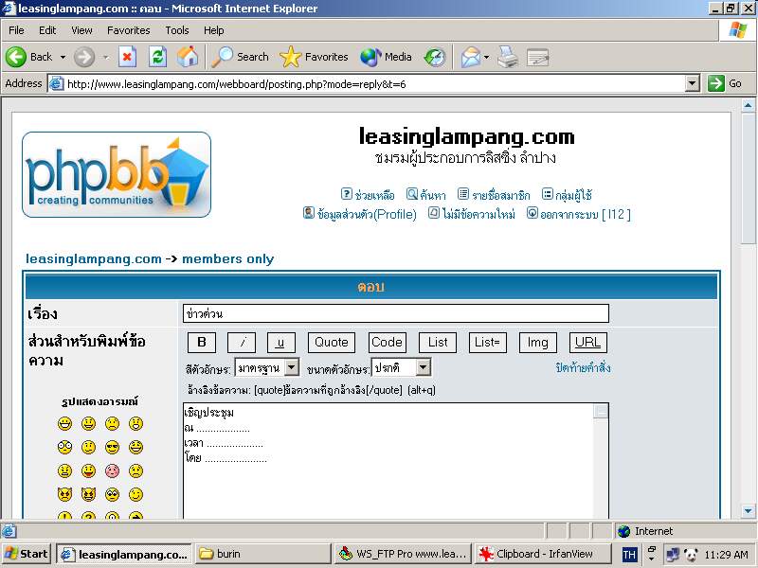Click the Home icon in IE toolbar
Screen dimensions: 758x568
188,57
